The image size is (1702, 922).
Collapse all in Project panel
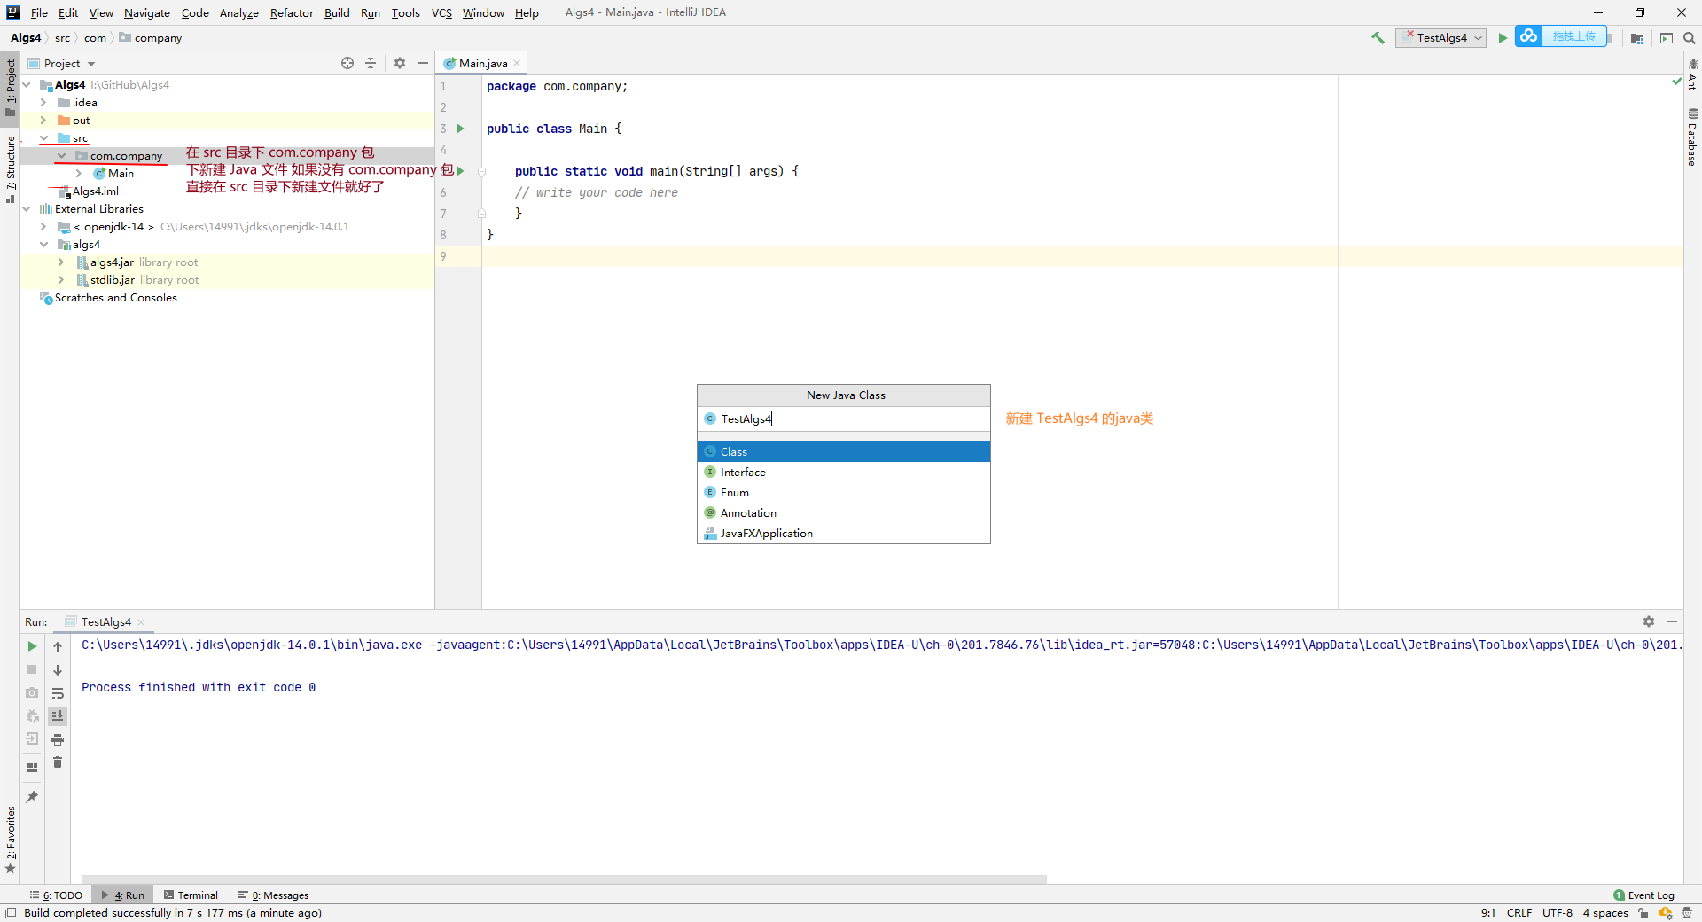pos(371,63)
